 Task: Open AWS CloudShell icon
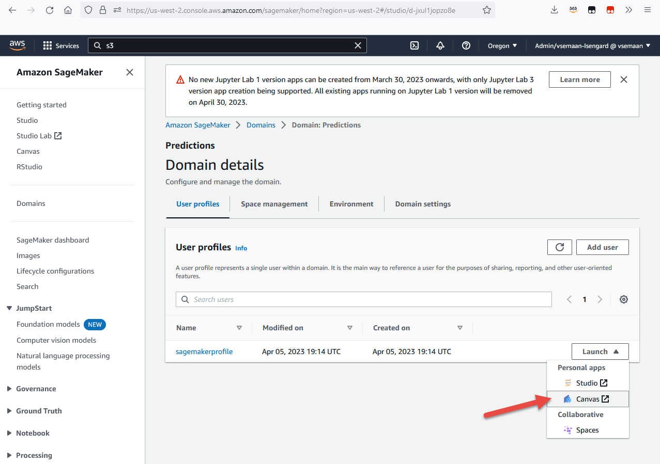coord(415,45)
